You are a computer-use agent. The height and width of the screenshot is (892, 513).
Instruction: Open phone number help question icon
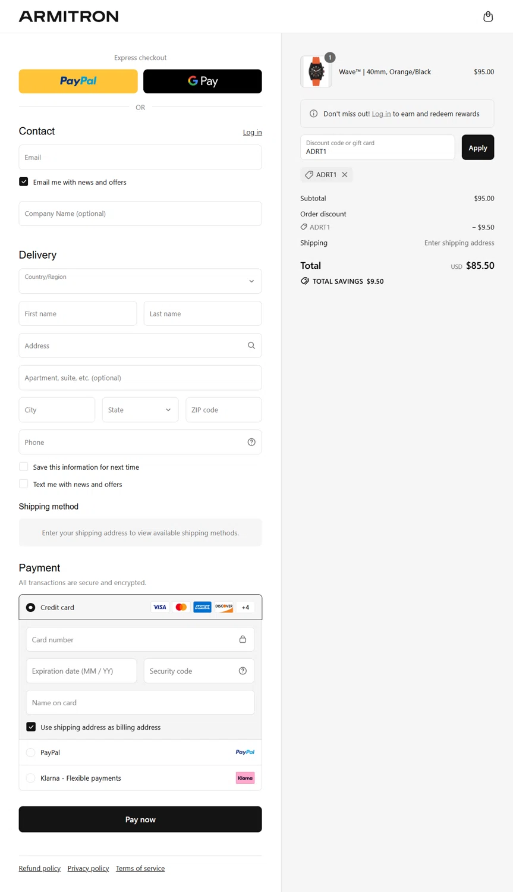(x=251, y=442)
